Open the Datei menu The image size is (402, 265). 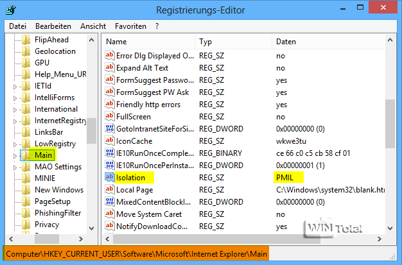click(x=18, y=26)
